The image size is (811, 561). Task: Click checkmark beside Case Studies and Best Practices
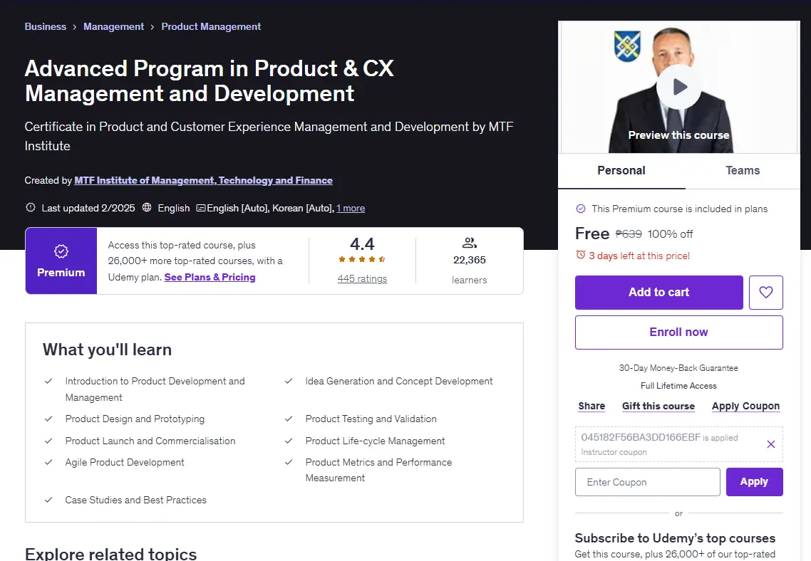(x=48, y=500)
